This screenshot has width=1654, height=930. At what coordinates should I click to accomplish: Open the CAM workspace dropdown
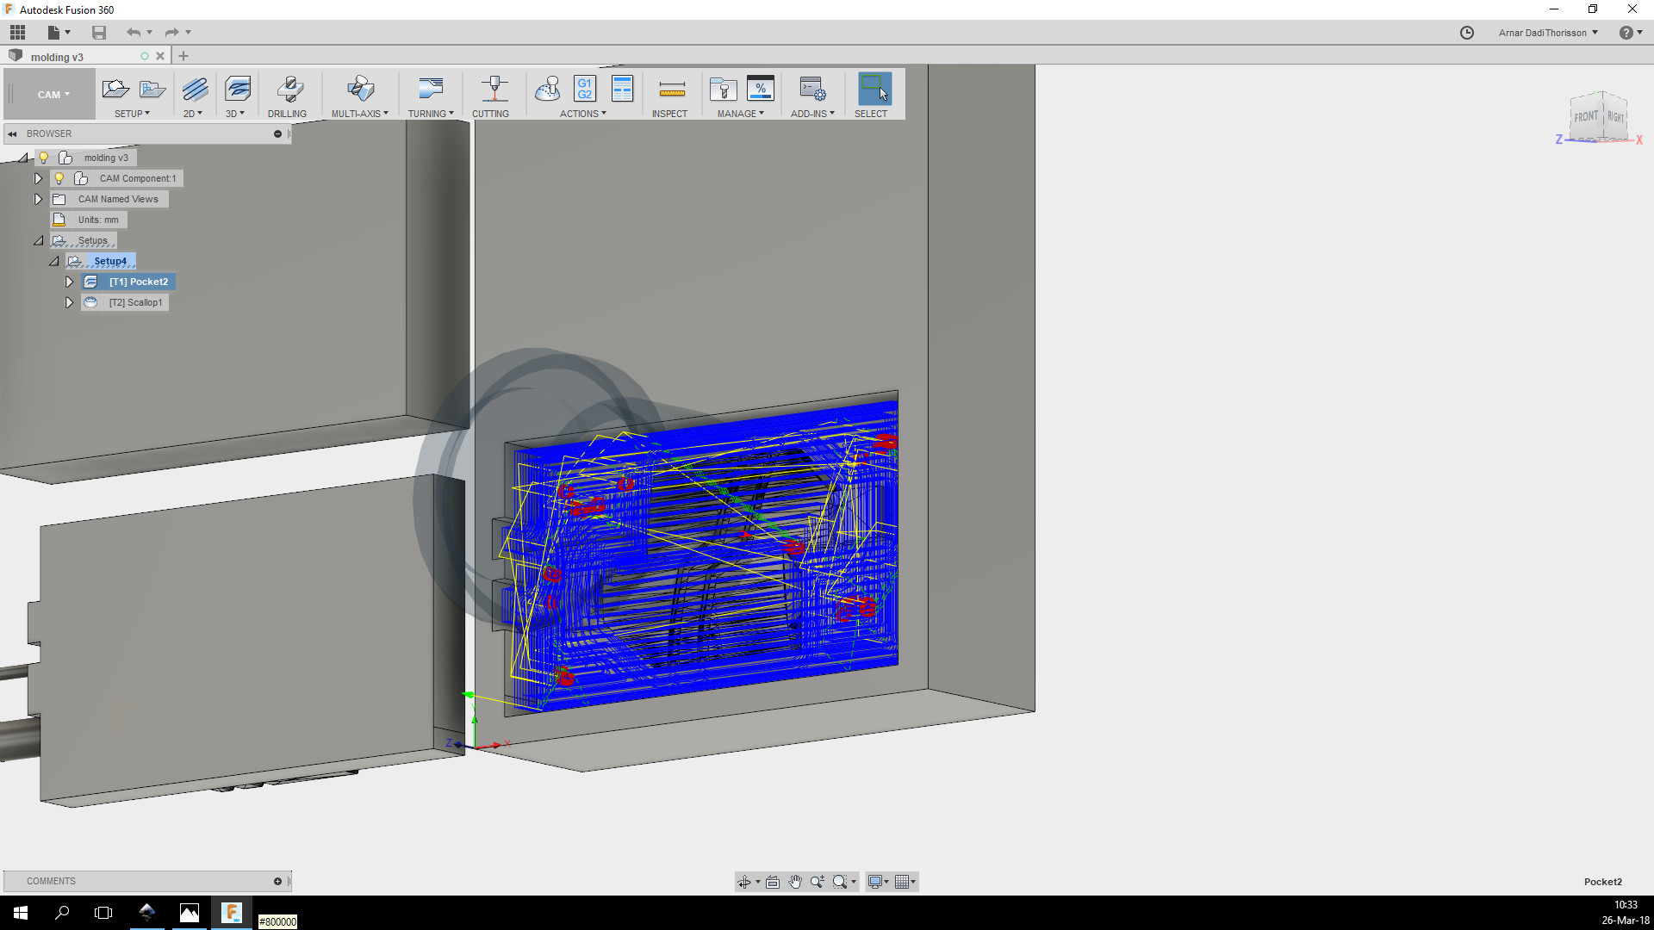53,95
